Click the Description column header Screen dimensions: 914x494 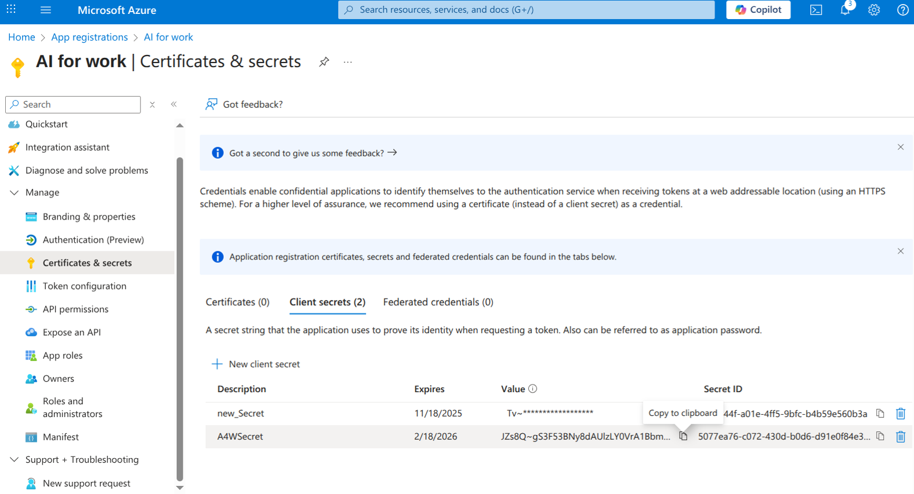(x=242, y=389)
